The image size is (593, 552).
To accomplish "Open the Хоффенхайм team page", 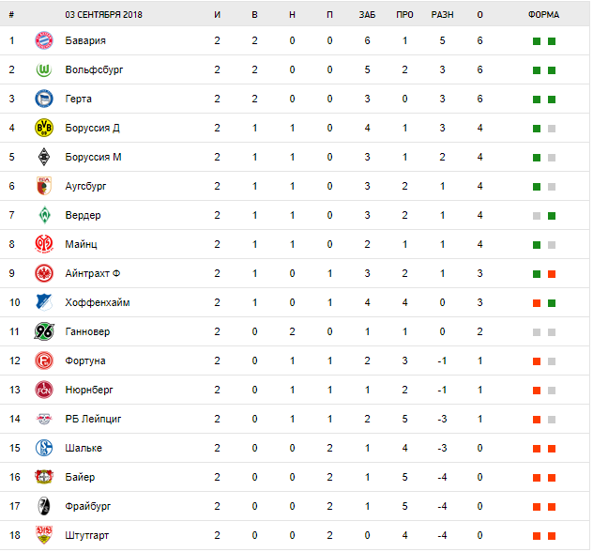I will point(98,302).
